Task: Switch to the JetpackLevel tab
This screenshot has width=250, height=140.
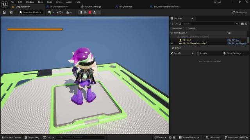Action: click(23, 7)
